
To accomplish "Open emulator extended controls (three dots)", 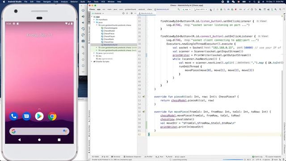I will [83, 72].
